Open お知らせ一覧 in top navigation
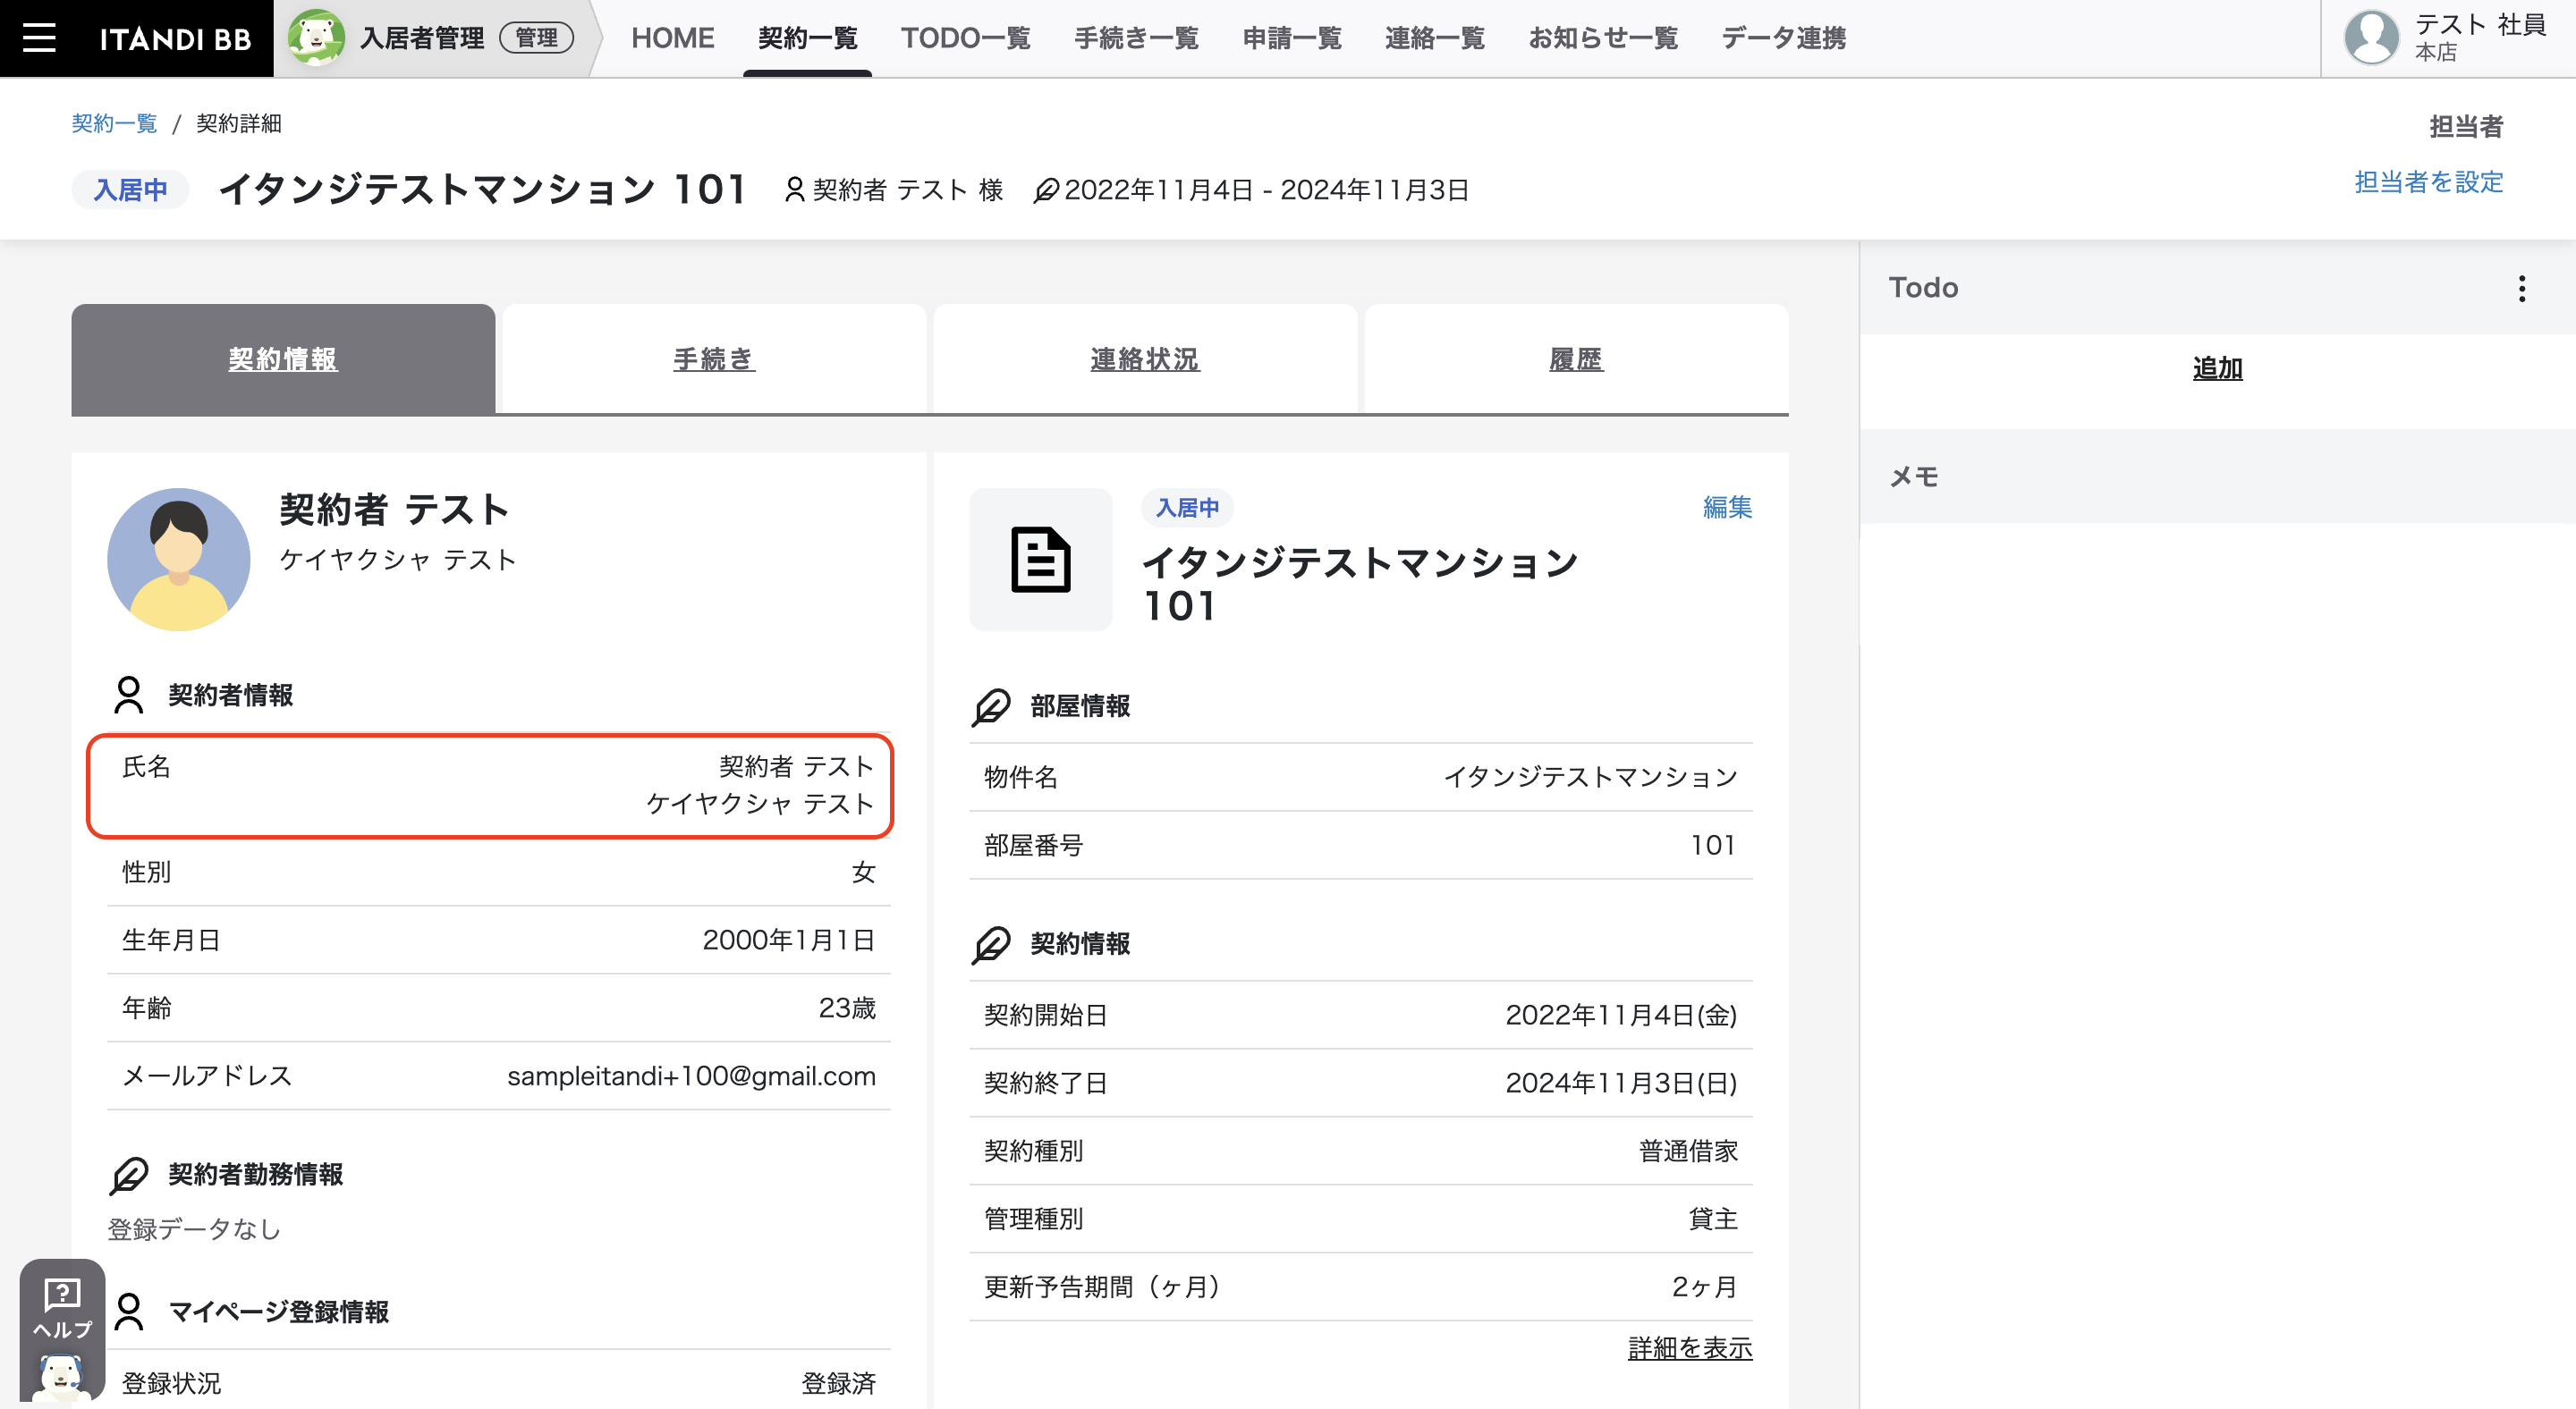This screenshot has width=2576, height=1409. point(1602,38)
